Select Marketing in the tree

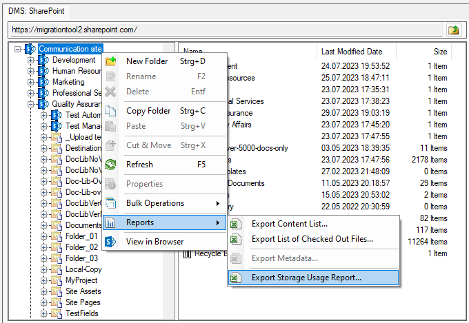(x=68, y=82)
